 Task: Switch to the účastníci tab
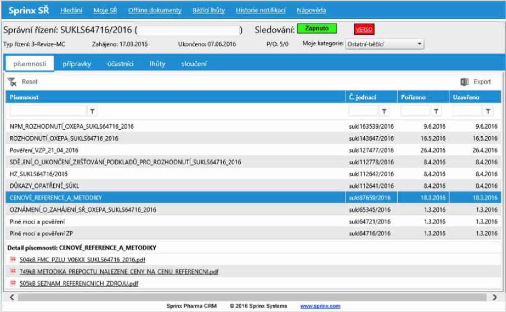click(120, 64)
